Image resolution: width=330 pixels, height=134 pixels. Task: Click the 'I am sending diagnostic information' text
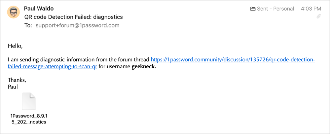pyautogui.click(x=79, y=60)
